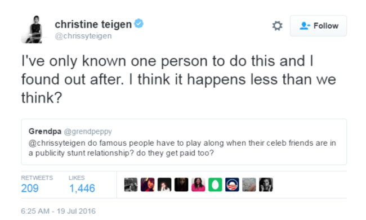
Task: Click the second liker avatar with red top
Action: tap(148, 185)
